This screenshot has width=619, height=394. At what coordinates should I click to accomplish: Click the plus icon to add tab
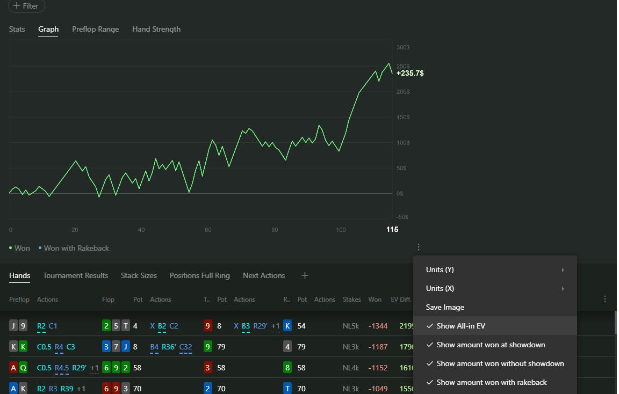pos(305,275)
